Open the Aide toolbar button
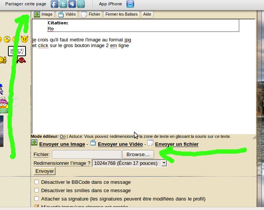This screenshot has height=210, width=264. (147, 14)
